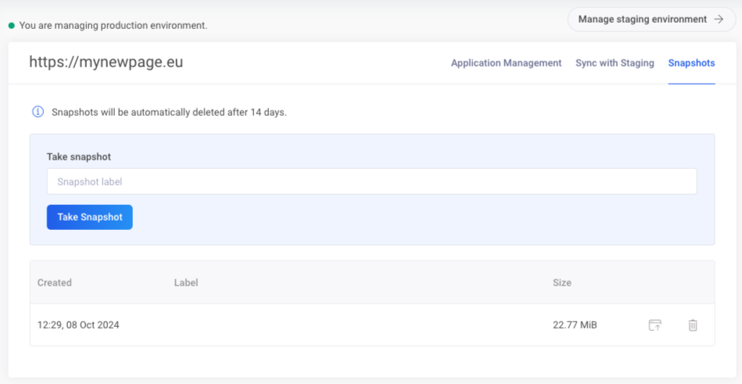The height and width of the screenshot is (384, 742).
Task: Delete the snapshot using the trash icon
Action: [693, 325]
